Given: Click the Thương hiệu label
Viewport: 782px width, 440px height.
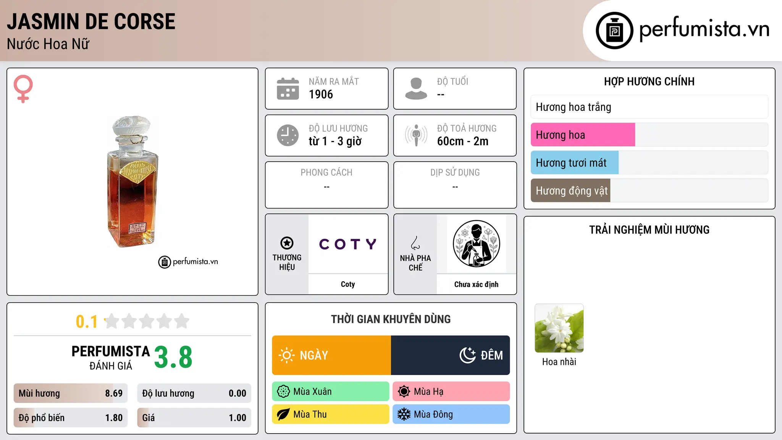Looking at the screenshot, I should (287, 262).
